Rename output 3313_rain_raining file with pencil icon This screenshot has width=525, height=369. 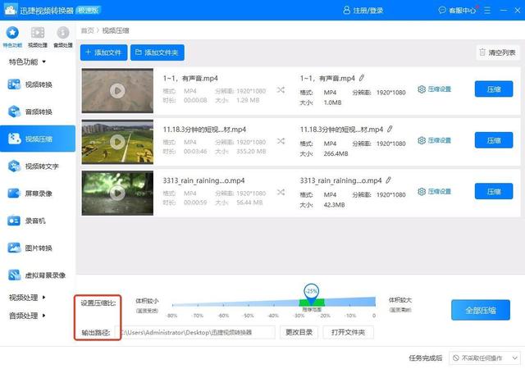[388, 180]
